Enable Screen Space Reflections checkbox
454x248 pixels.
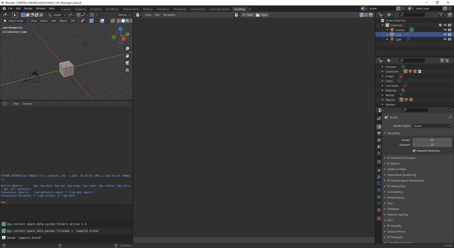(x=388, y=181)
